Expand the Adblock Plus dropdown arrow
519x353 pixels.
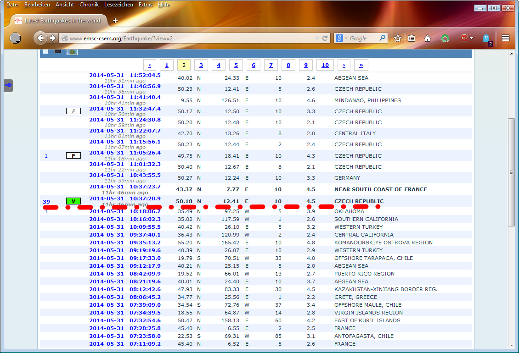[x=471, y=38]
